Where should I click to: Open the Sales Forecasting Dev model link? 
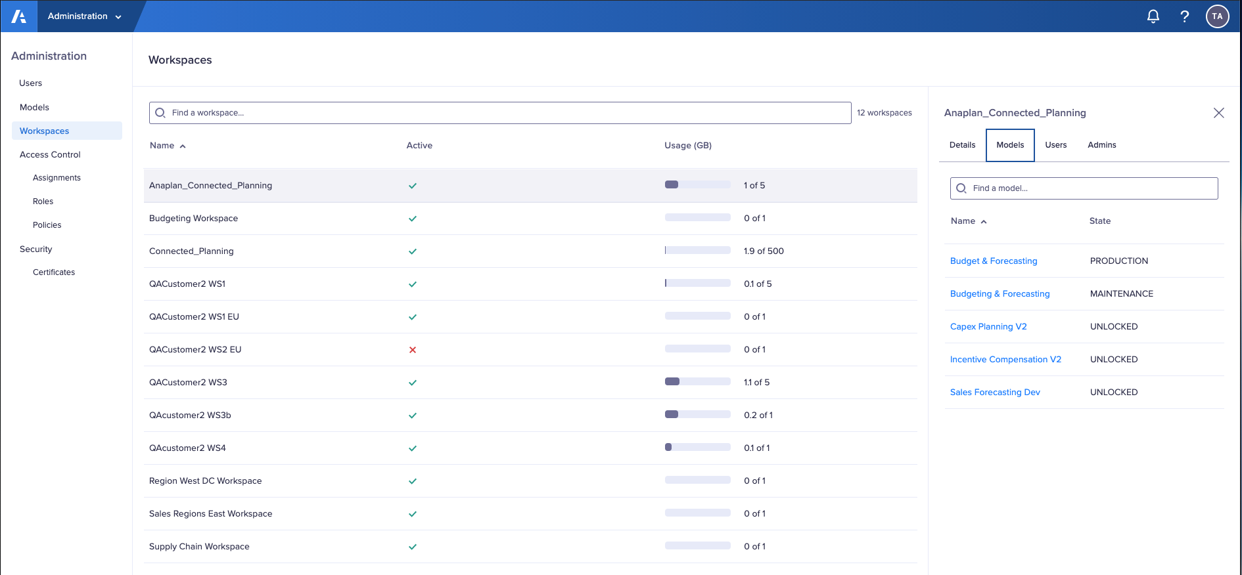[x=995, y=393]
